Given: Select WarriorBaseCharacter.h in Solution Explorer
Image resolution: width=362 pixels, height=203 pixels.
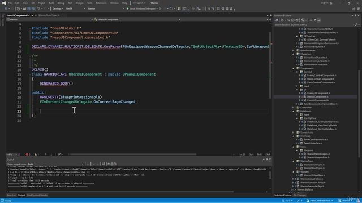Looking at the screenshot, I should pos(316,58).
